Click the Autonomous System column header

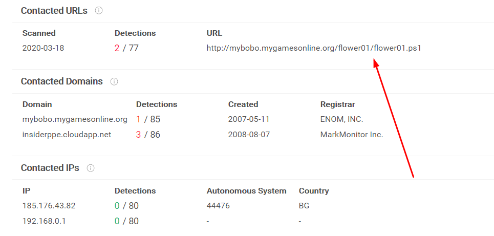pyautogui.click(x=247, y=190)
